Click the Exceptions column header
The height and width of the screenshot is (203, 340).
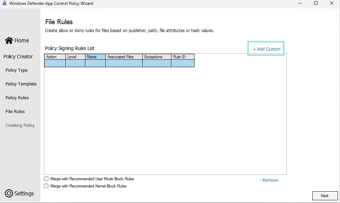[x=157, y=57]
